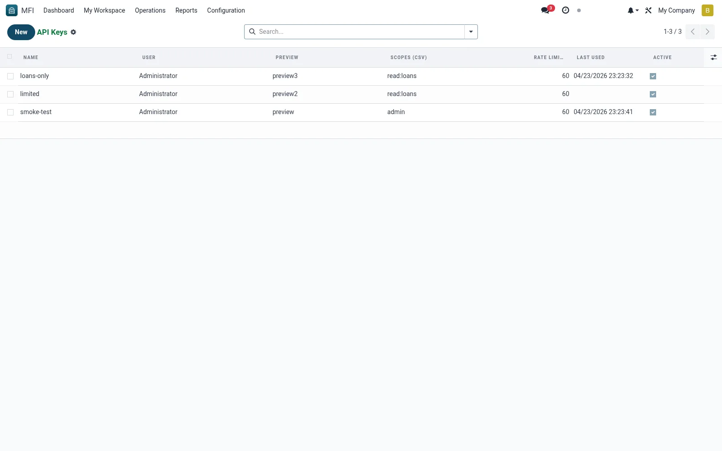Open the MFI app home icon
The image size is (722, 451).
pos(12,10)
